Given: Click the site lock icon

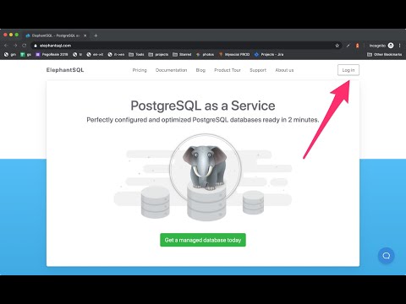Looking at the screenshot, I should click(x=36, y=46).
